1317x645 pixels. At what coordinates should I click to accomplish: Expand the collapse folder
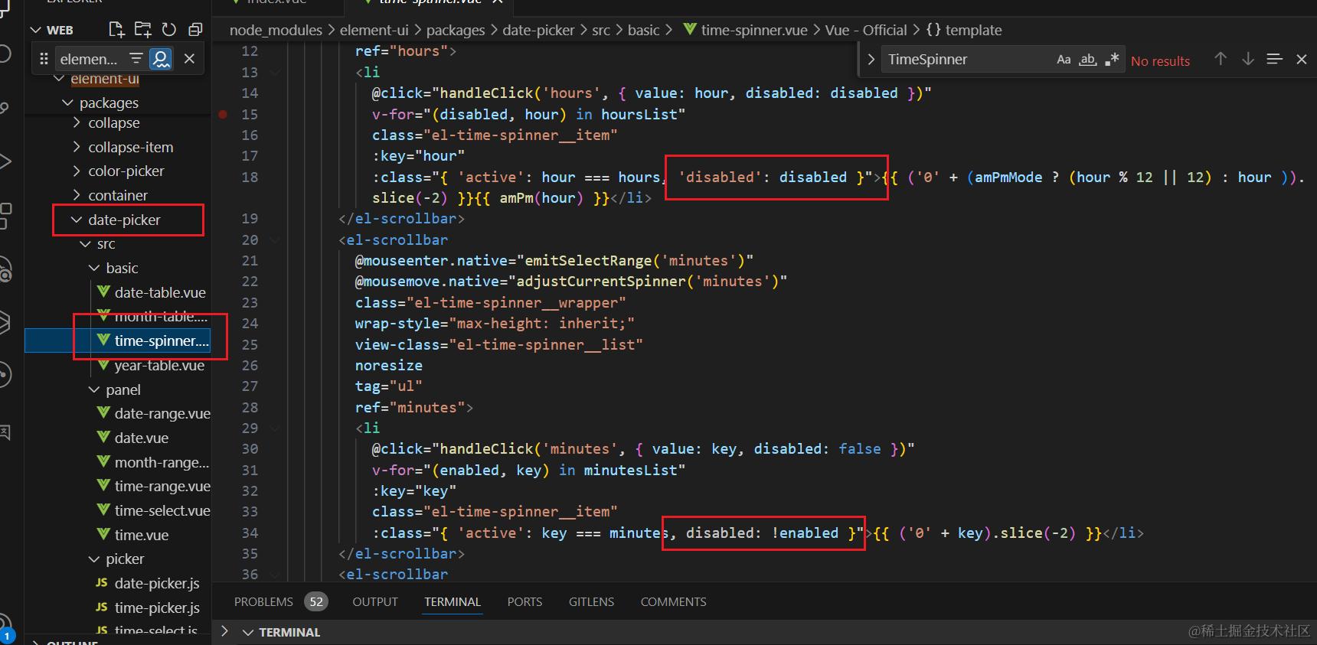coord(77,122)
